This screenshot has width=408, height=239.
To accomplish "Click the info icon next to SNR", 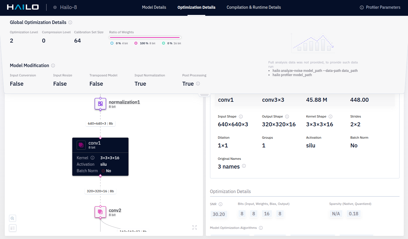I will pos(220,204).
